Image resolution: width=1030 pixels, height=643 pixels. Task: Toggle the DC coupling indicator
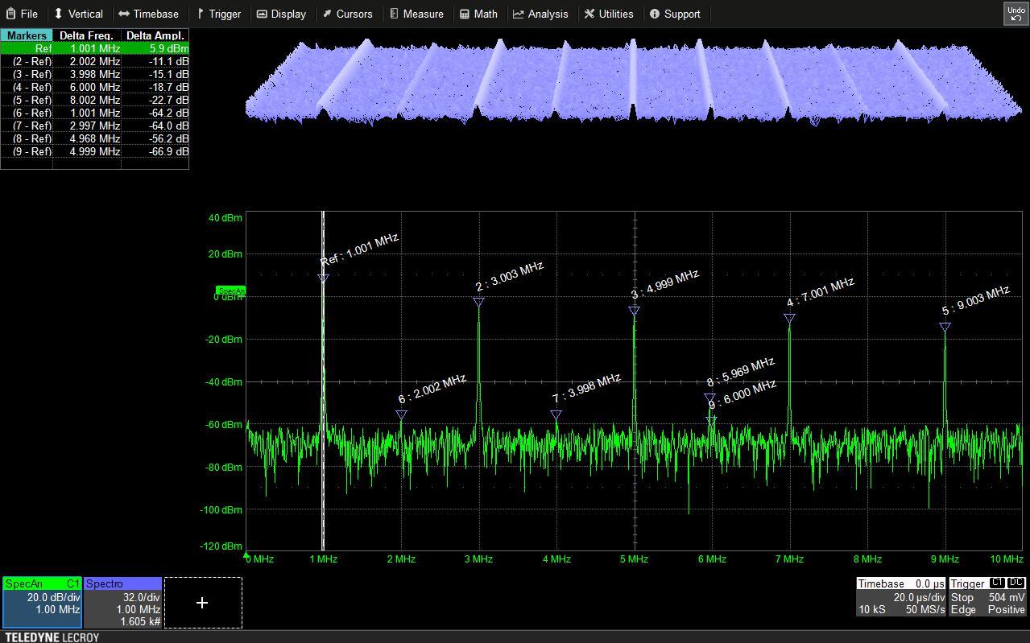coord(1016,583)
